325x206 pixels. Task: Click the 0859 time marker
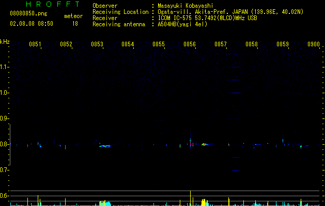(283, 44)
